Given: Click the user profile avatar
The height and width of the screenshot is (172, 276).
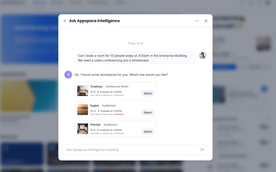Looking at the screenshot, I should pos(203,55).
